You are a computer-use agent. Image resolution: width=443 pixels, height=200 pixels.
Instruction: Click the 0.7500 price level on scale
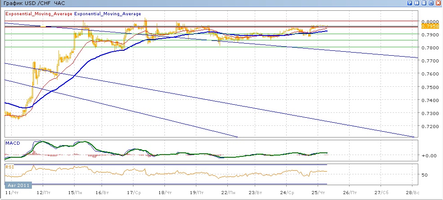coord(430,87)
